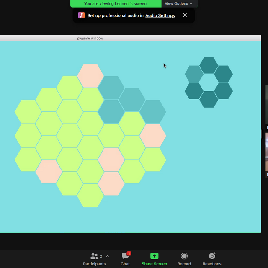Click the video panel divider handle
Viewport: 268px width, 268px height.
click(263, 134)
